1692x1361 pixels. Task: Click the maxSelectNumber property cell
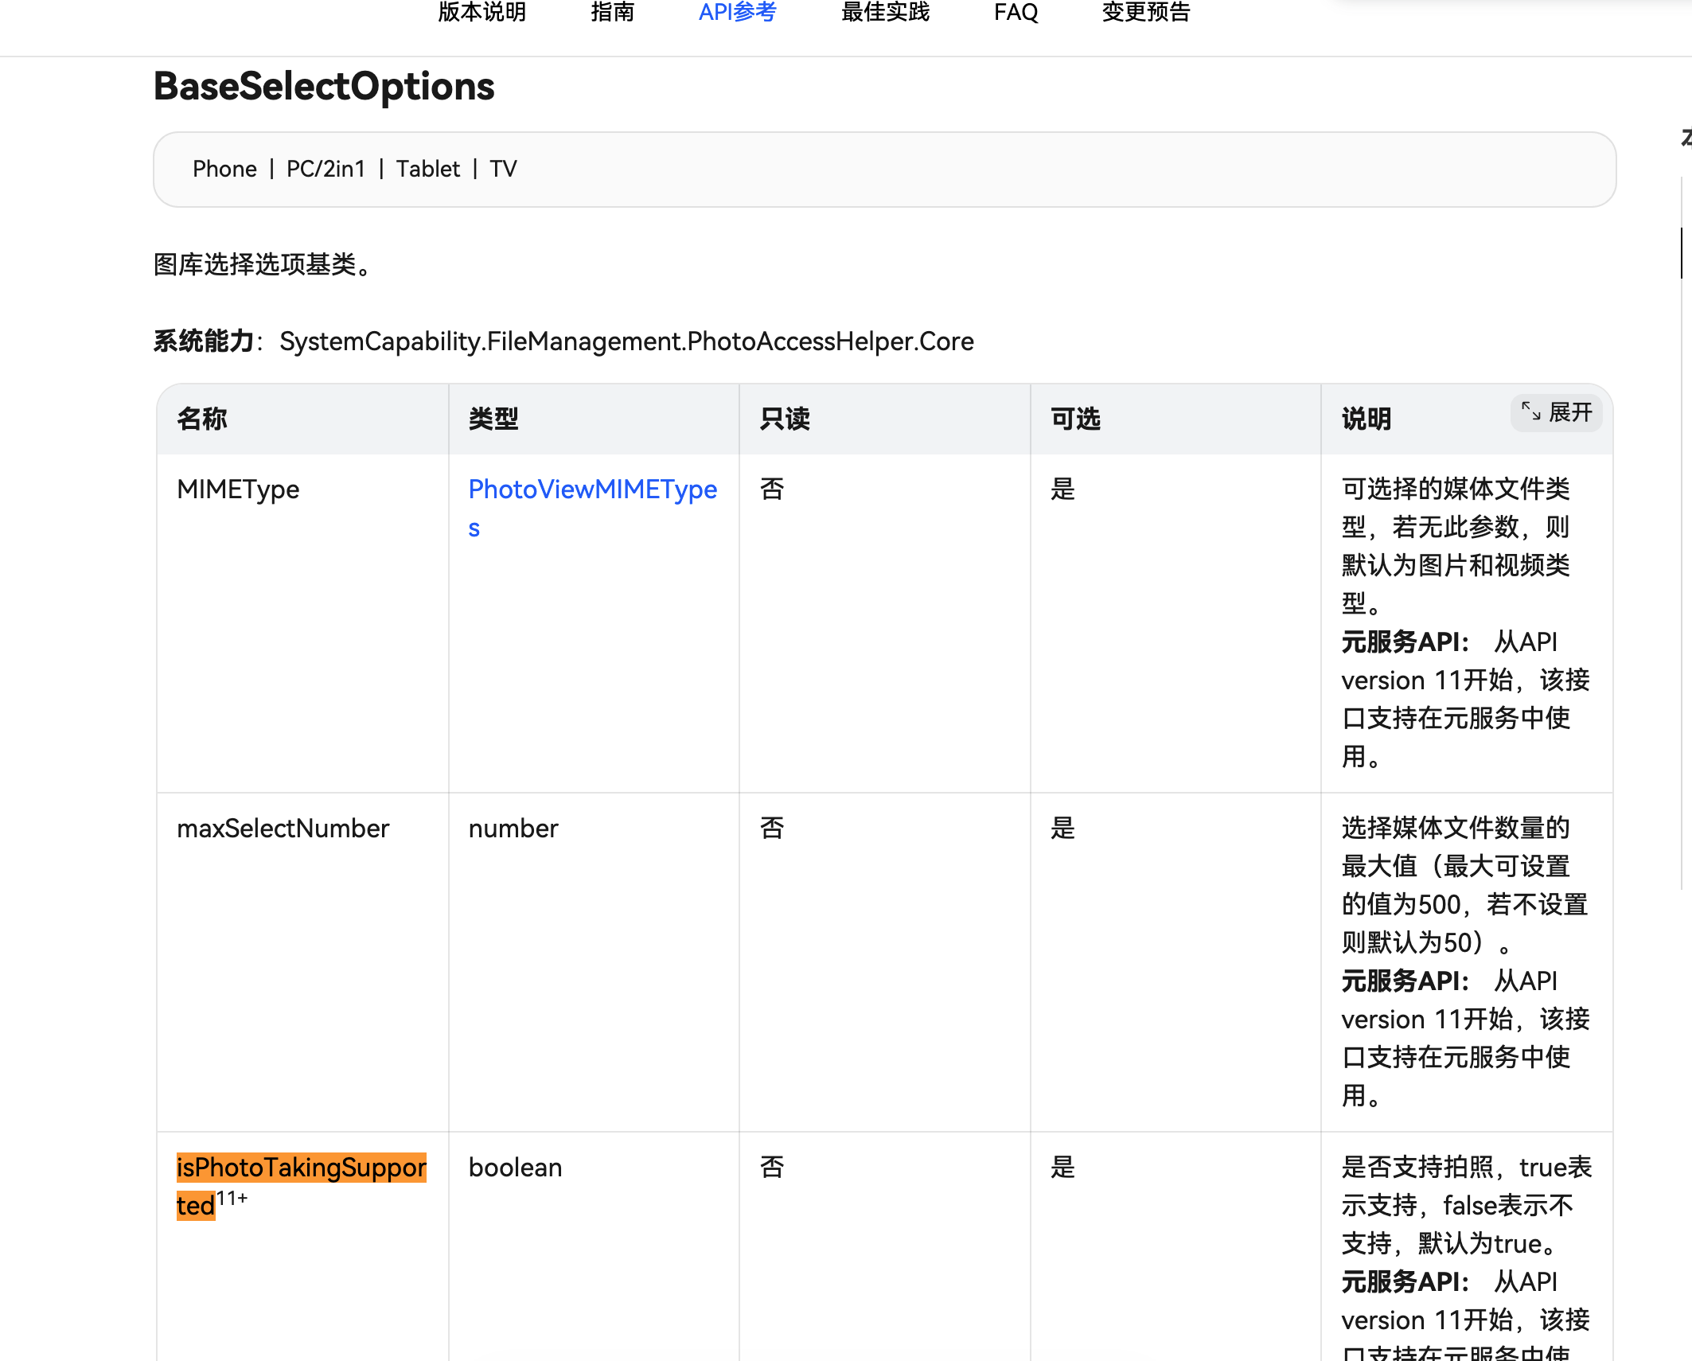tap(283, 829)
